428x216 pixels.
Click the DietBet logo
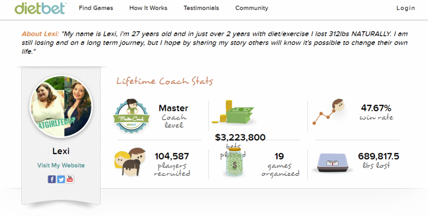click(x=39, y=8)
